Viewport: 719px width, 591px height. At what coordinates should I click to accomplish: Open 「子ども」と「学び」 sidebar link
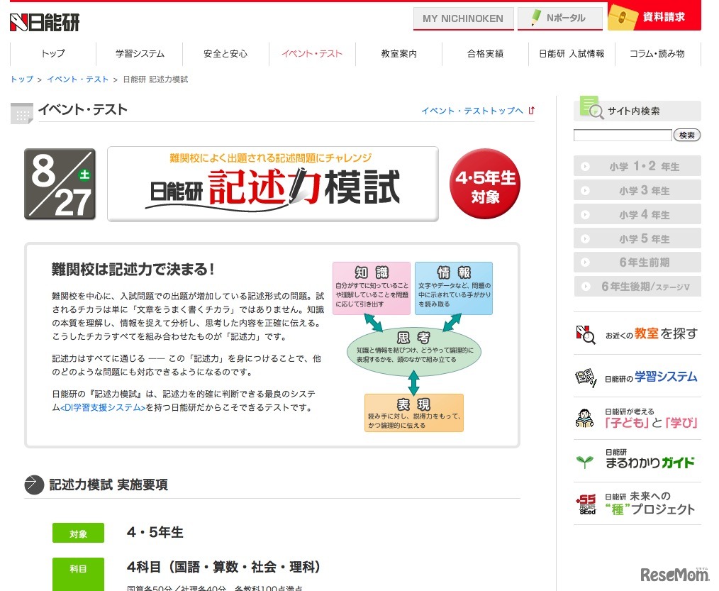coord(651,419)
